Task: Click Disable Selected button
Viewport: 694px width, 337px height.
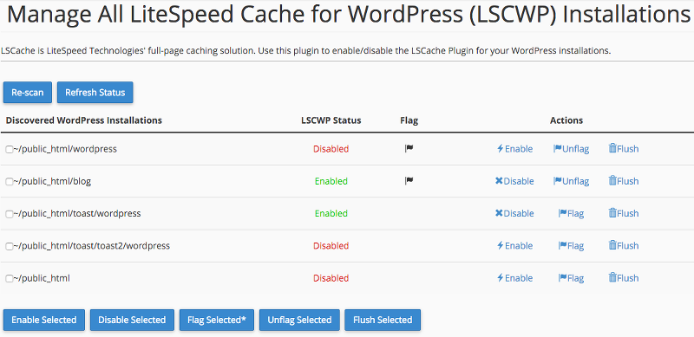Action: point(132,320)
